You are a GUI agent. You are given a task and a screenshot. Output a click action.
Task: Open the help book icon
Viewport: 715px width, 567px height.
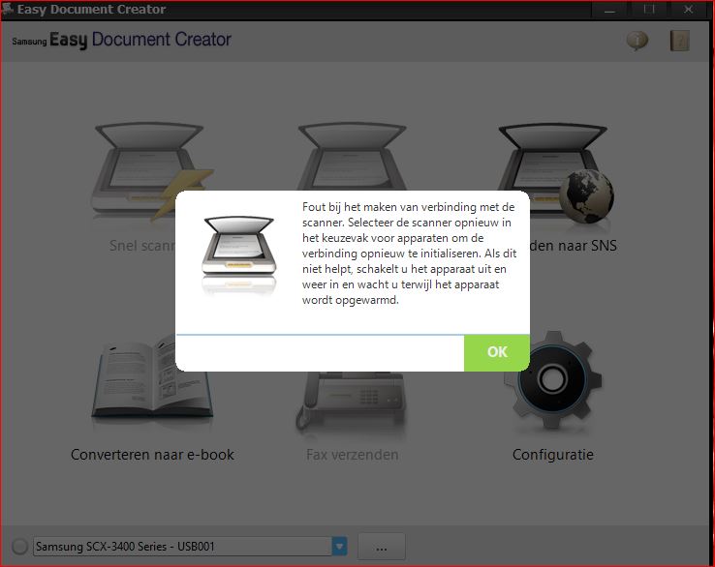pyautogui.click(x=679, y=41)
